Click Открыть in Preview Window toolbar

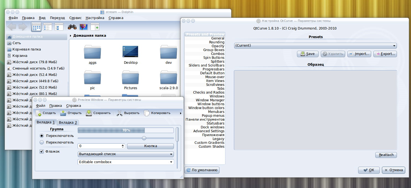pos(71,113)
